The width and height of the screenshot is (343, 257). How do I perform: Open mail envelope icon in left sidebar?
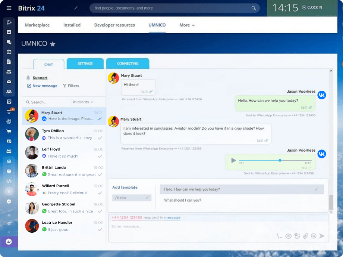9,82
